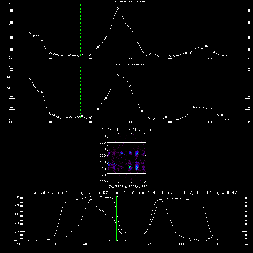Click dusk plot y-axis label 2.0

(x=8, y=77)
